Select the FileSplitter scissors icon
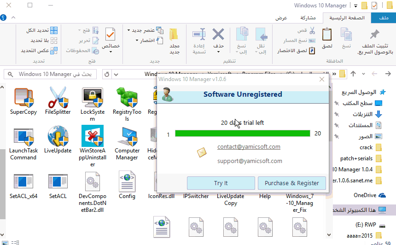Image resolution: width=396 pixels, height=245 pixels. pyautogui.click(x=58, y=97)
